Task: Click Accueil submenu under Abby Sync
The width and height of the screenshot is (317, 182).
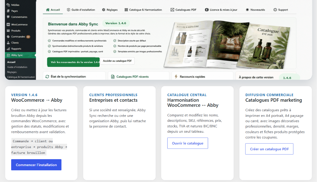Action: (11, 62)
